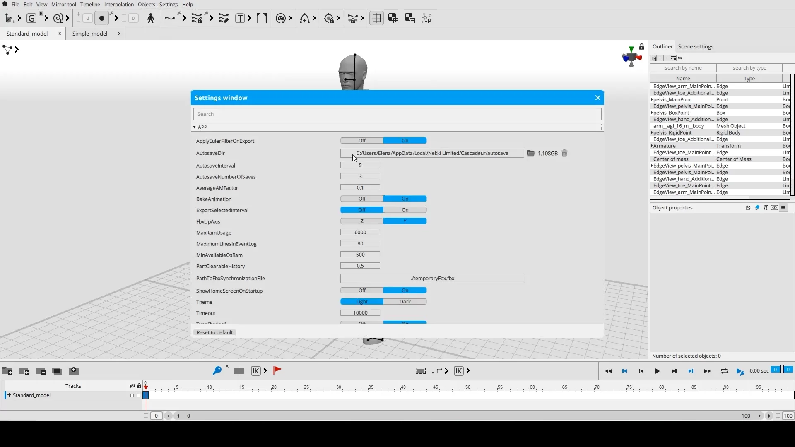The image size is (795, 447).
Task: Set ApplyEulerFilterOnExport to Off
Action: click(x=362, y=141)
